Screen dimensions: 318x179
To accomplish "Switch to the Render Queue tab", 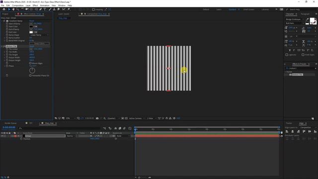I will (x=10, y=123).
